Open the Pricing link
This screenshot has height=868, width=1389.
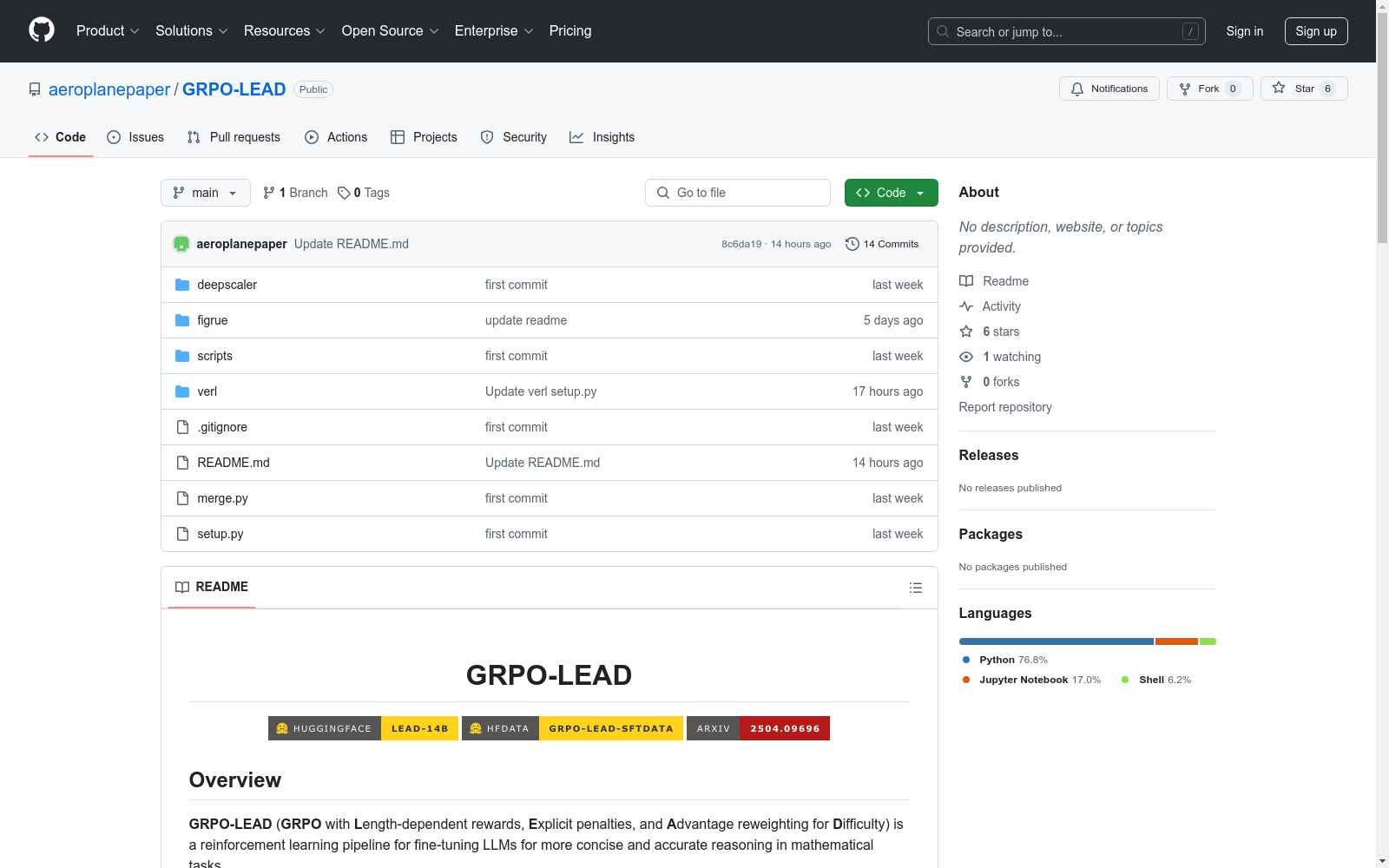tap(570, 30)
